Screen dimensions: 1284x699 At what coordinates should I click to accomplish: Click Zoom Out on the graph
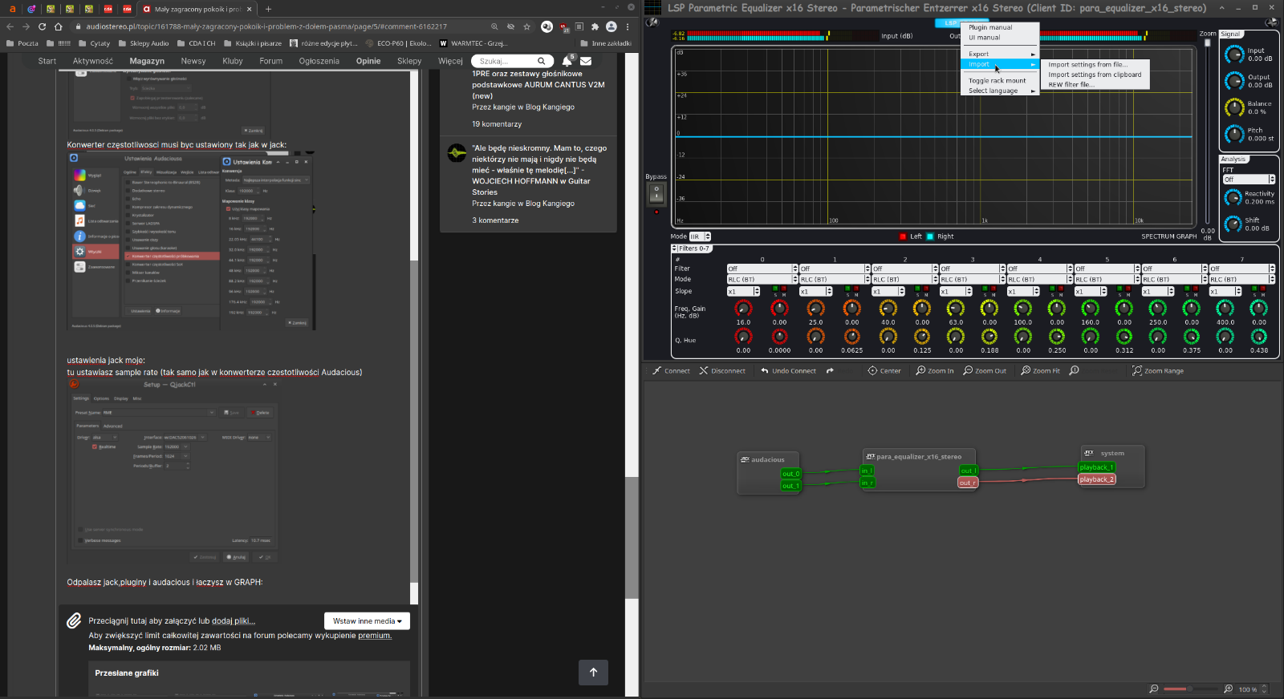pyautogui.click(x=985, y=370)
